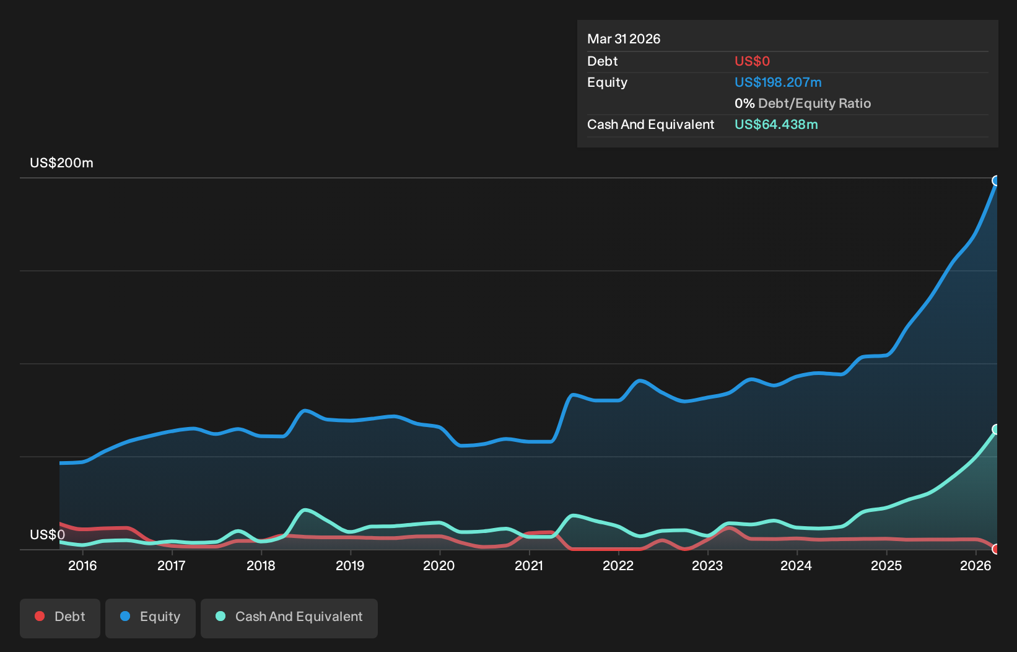Click the 2026 x-axis label

(x=976, y=565)
